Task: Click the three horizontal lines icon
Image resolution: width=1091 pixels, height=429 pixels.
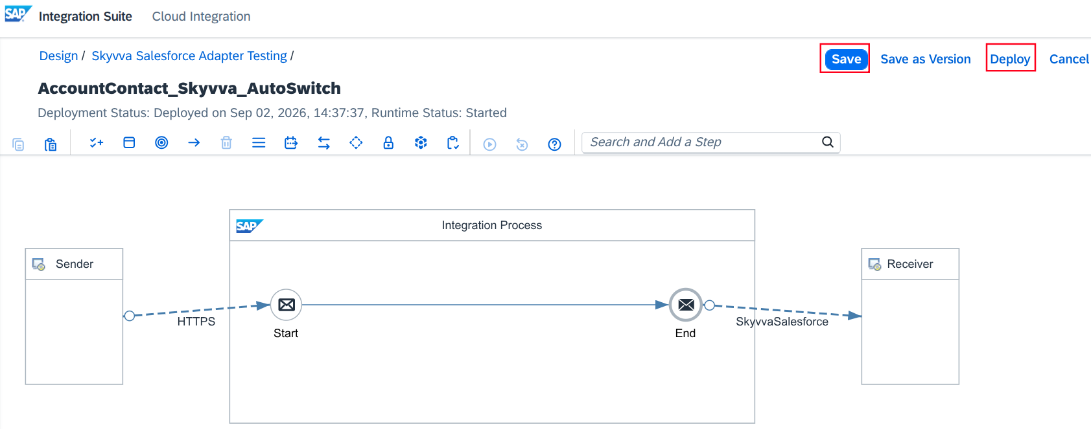Action: pos(259,142)
